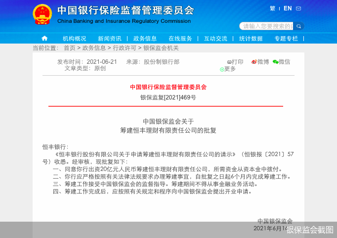
Task: Click title line 筹建恒丰理财有限责任公司的批复
Action: pyautogui.click(x=168, y=131)
